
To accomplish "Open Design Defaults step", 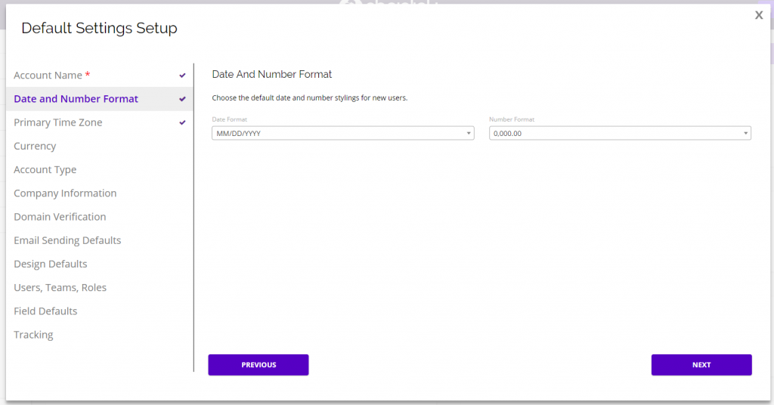I will pyautogui.click(x=99, y=264).
